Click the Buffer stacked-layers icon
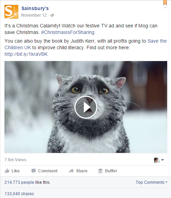Screen dimensions: 171x198 [100, 171]
